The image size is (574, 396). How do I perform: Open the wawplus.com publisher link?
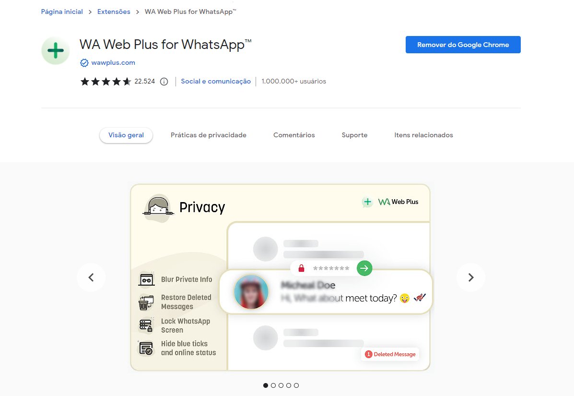click(113, 63)
